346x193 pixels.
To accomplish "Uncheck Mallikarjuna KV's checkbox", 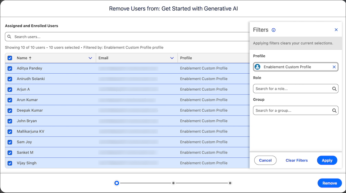I will pyautogui.click(x=10, y=132).
